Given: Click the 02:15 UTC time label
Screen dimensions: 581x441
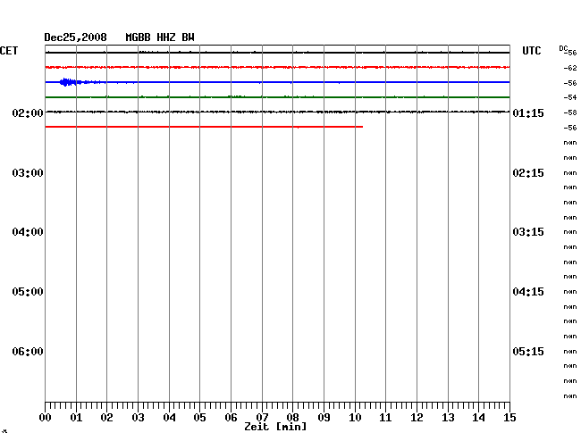Looking at the screenshot, I should click(528, 173).
